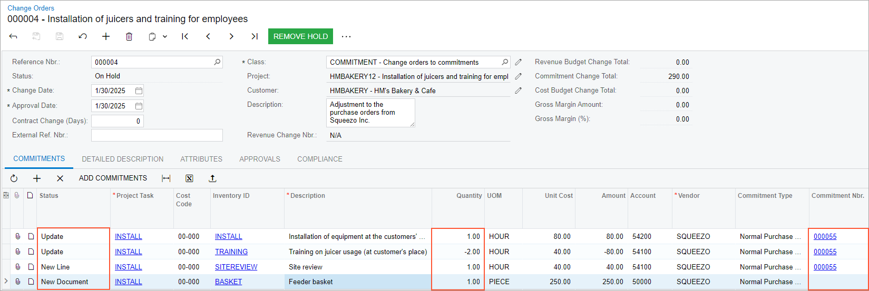Go to the last record
This screenshot has width=869, height=291.
(x=255, y=36)
